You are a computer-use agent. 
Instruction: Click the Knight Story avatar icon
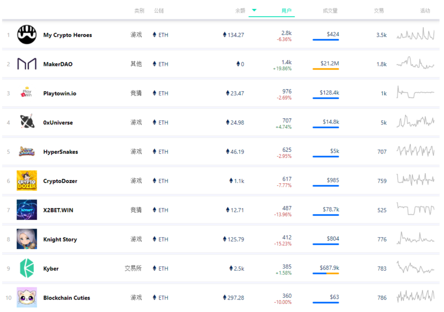pyautogui.click(x=26, y=239)
